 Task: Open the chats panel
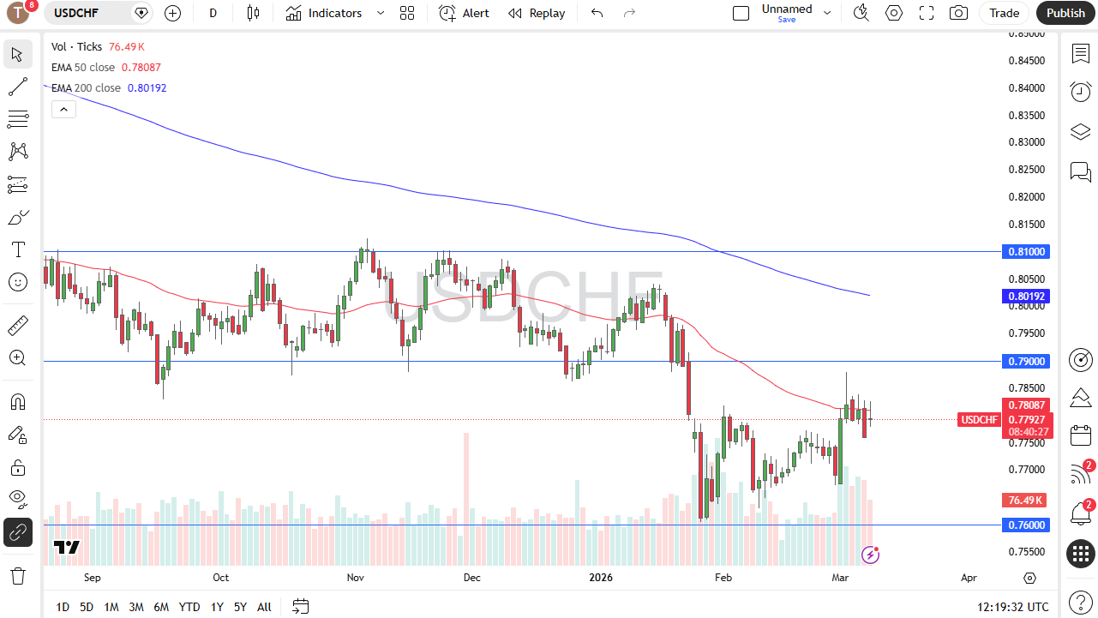point(1080,172)
